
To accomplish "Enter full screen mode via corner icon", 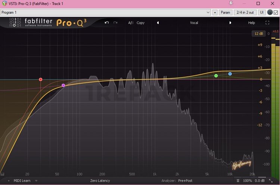I will pyautogui.click(x=267, y=23).
